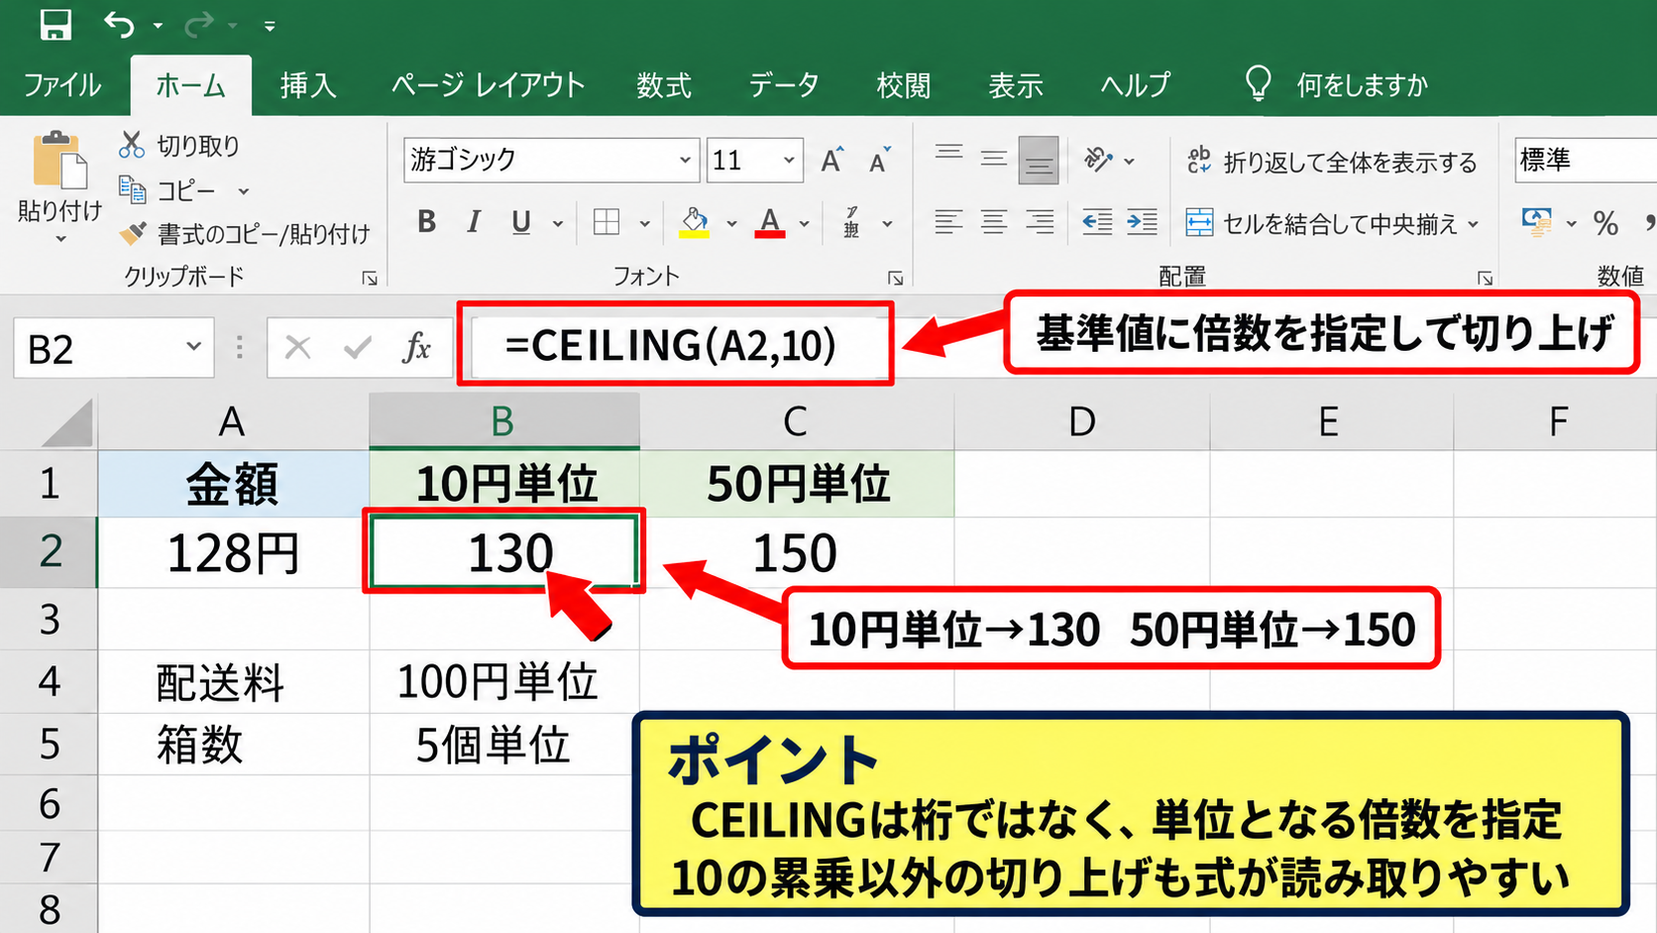Click column C header
1657x933 pixels.
click(796, 421)
